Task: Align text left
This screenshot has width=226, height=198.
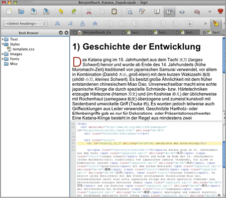Action: point(110,24)
